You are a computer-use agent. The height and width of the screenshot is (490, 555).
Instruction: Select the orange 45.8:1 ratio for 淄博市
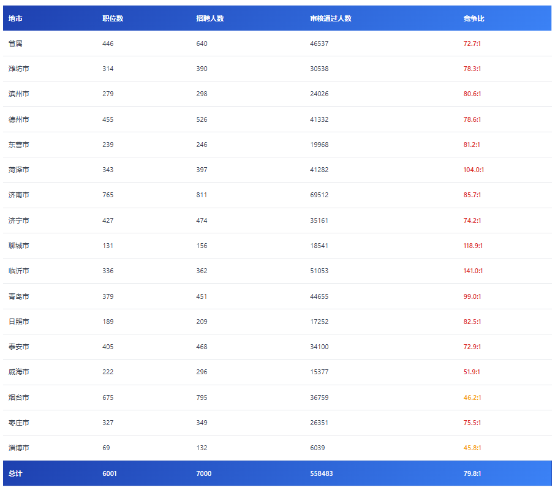pos(472,448)
